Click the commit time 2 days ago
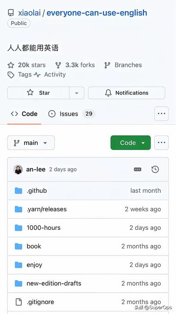Image resolution: width=176 pixels, height=314 pixels. click(63, 170)
